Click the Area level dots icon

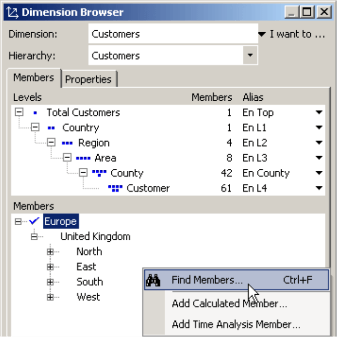(x=83, y=158)
